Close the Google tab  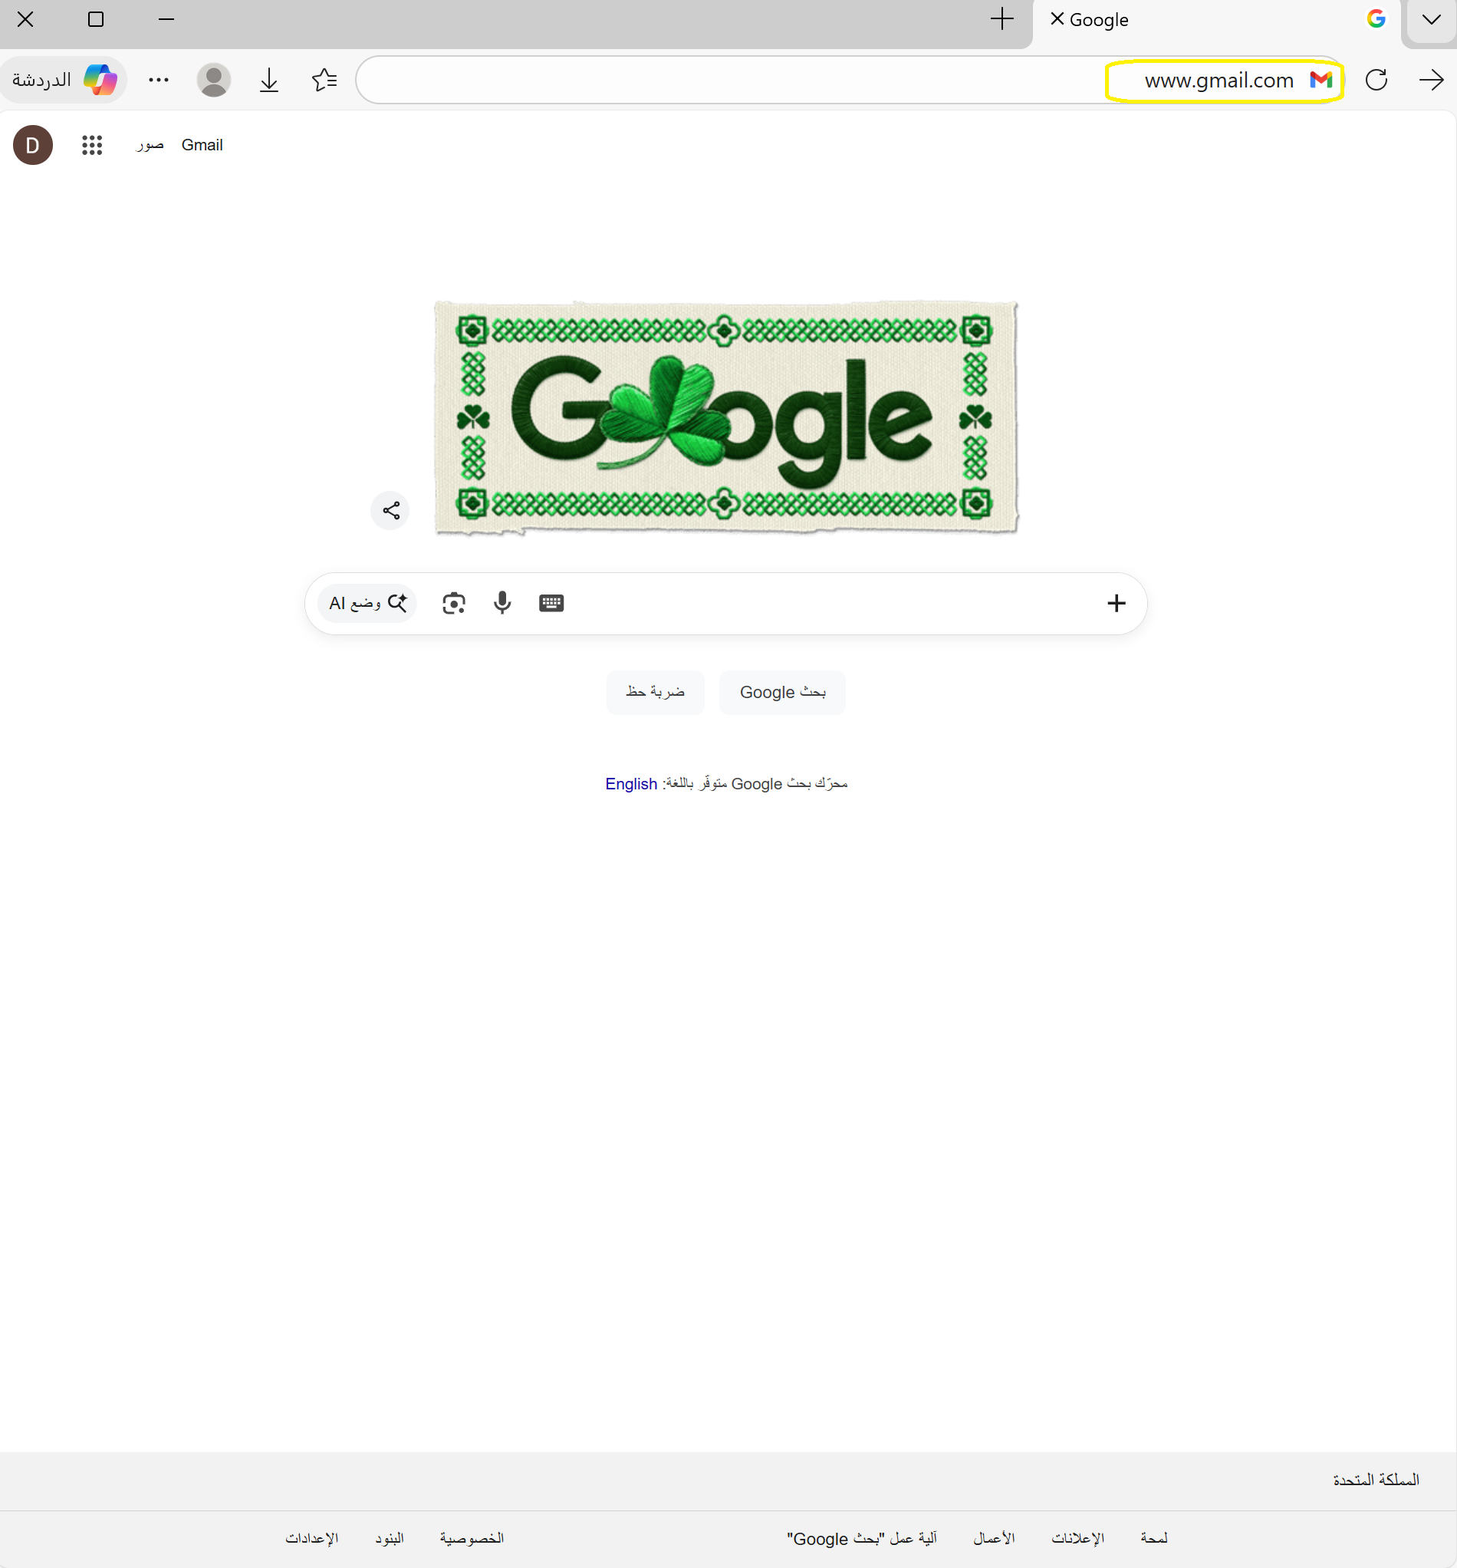coord(1057,19)
